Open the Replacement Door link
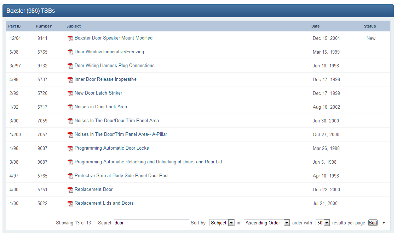The image size is (397, 235). pyautogui.click(x=93, y=189)
